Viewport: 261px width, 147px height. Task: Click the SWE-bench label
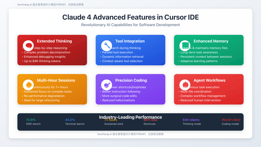pyautogui.click(x=33, y=124)
